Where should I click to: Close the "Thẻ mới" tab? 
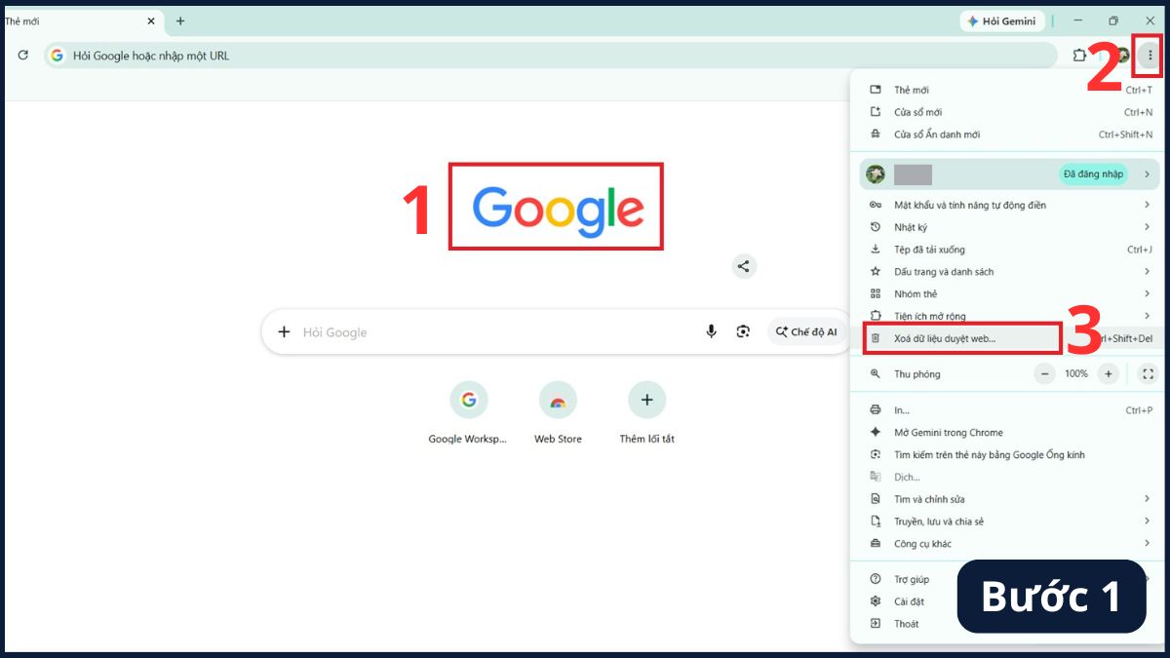tap(151, 20)
